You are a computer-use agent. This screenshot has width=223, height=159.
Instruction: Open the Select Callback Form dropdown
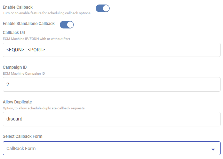point(111,148)
